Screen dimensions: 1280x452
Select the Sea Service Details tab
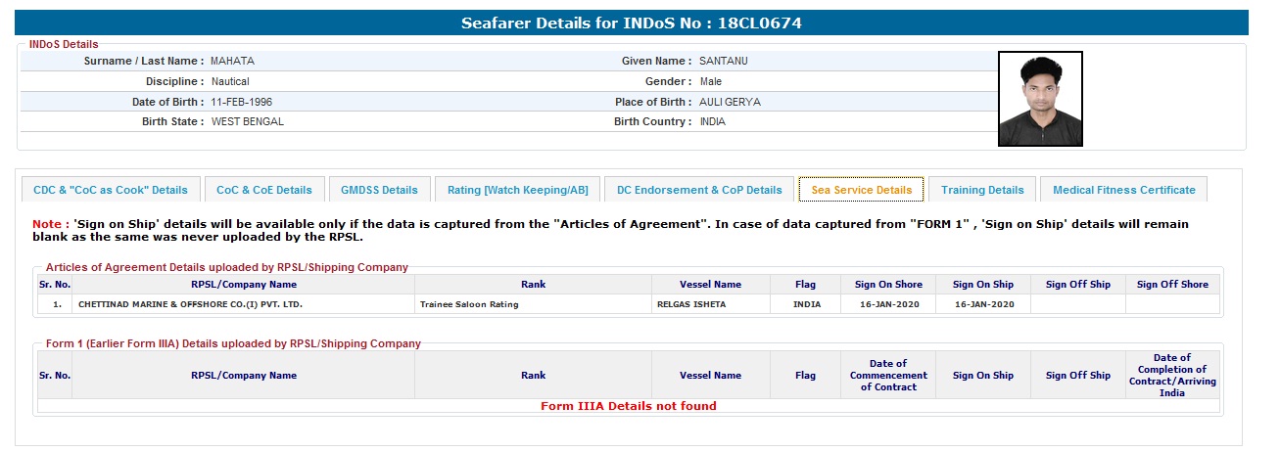pyautogui.click(x=861, y=190)
